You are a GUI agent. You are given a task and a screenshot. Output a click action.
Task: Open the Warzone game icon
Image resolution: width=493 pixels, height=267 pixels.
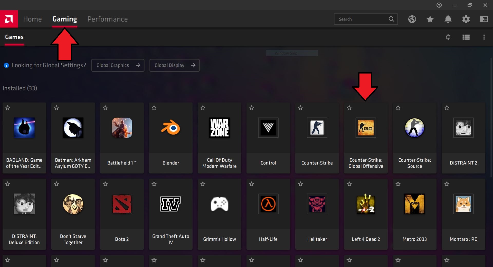(x=220, y=128)
